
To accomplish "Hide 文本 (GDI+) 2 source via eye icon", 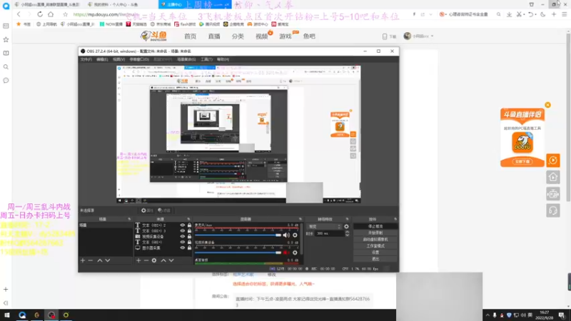I will coord(183,225).
